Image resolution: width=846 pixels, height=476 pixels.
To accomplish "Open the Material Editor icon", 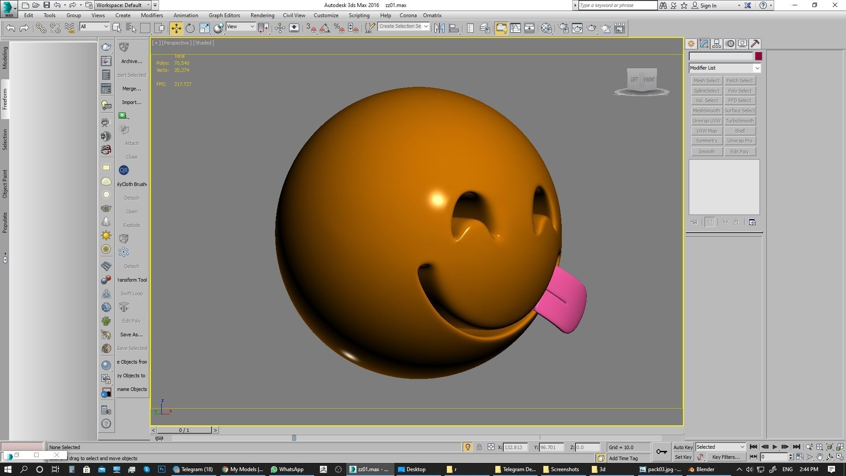I will coord(546,28).
